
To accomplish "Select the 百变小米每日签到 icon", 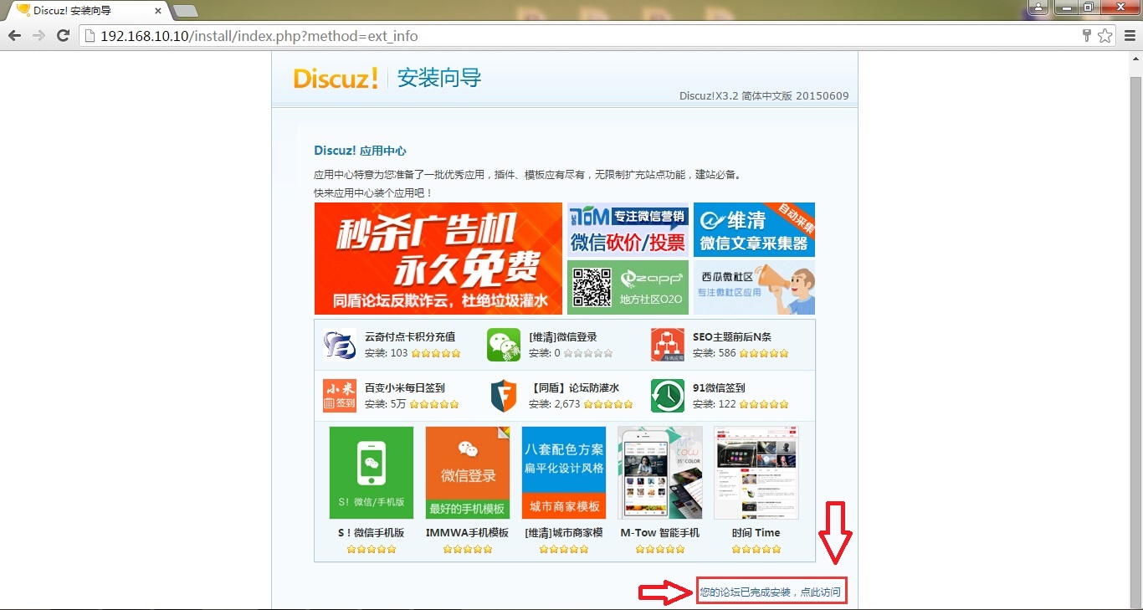I will point(340,396).
